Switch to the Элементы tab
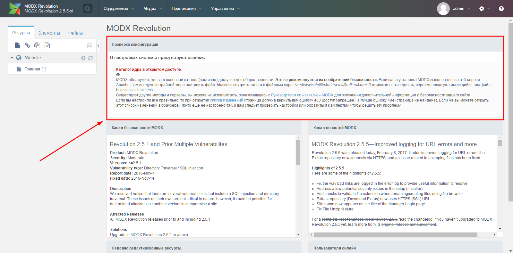Image resolution: width=513 pixels, height=253 pixels. (x=49, y=33)
